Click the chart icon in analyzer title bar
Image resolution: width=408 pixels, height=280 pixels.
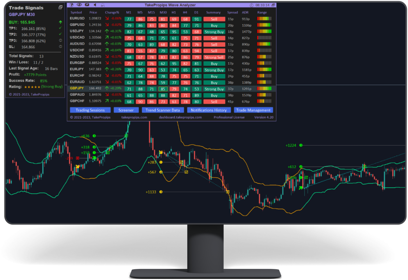pyautogui.click(x=87, y=5)
